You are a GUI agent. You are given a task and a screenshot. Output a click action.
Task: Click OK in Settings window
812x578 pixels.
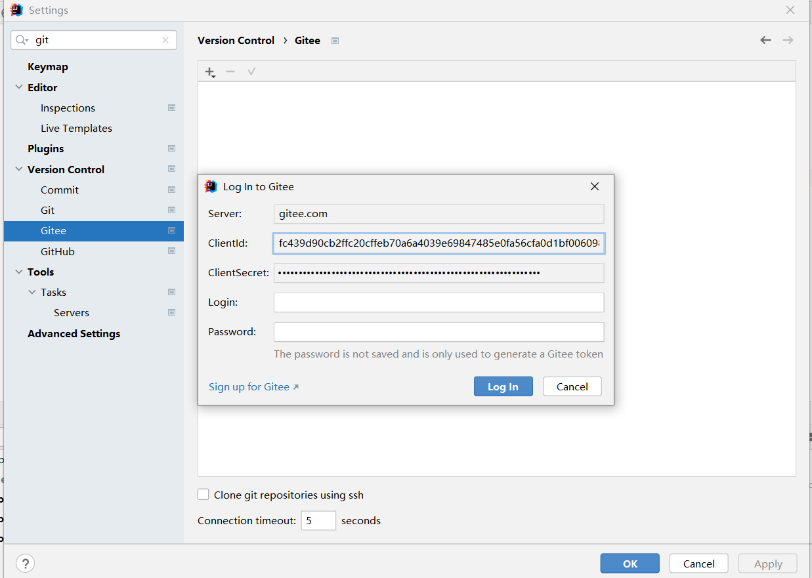pos(630,564)
